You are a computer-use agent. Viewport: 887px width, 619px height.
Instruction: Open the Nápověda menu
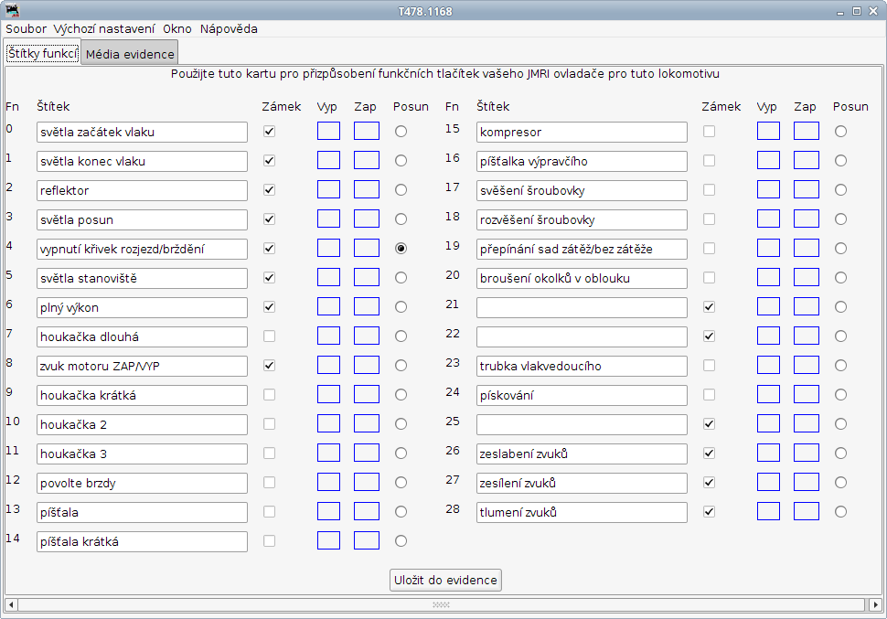point(229,29)
